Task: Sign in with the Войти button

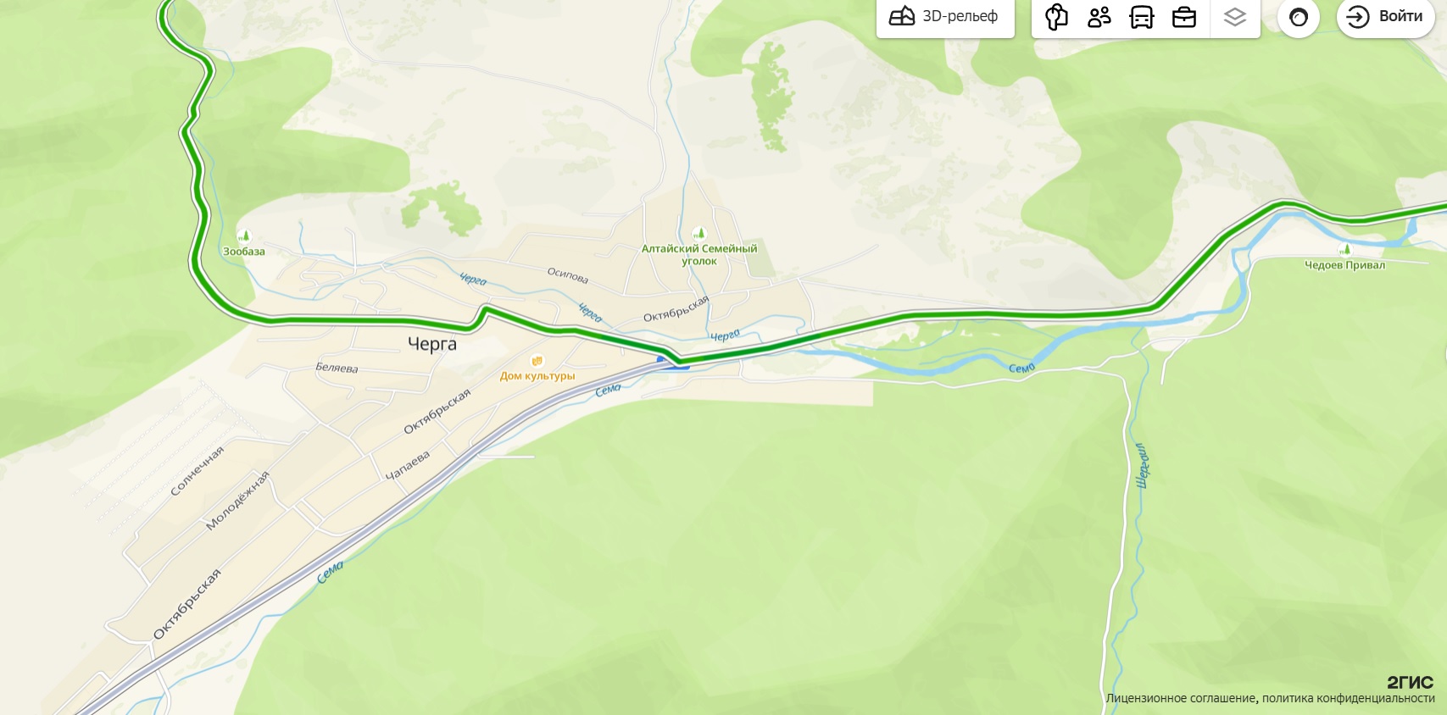Action: point(1385,17)
